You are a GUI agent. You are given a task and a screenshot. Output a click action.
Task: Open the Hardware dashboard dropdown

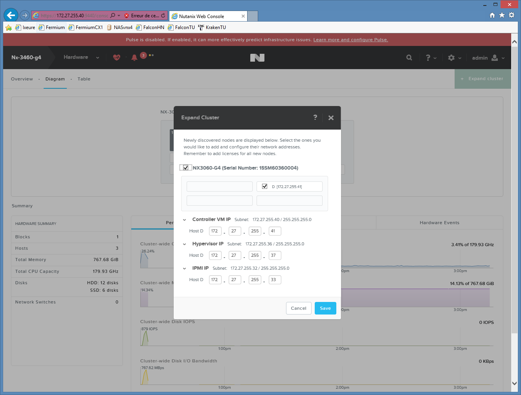[x=81, y=57]
